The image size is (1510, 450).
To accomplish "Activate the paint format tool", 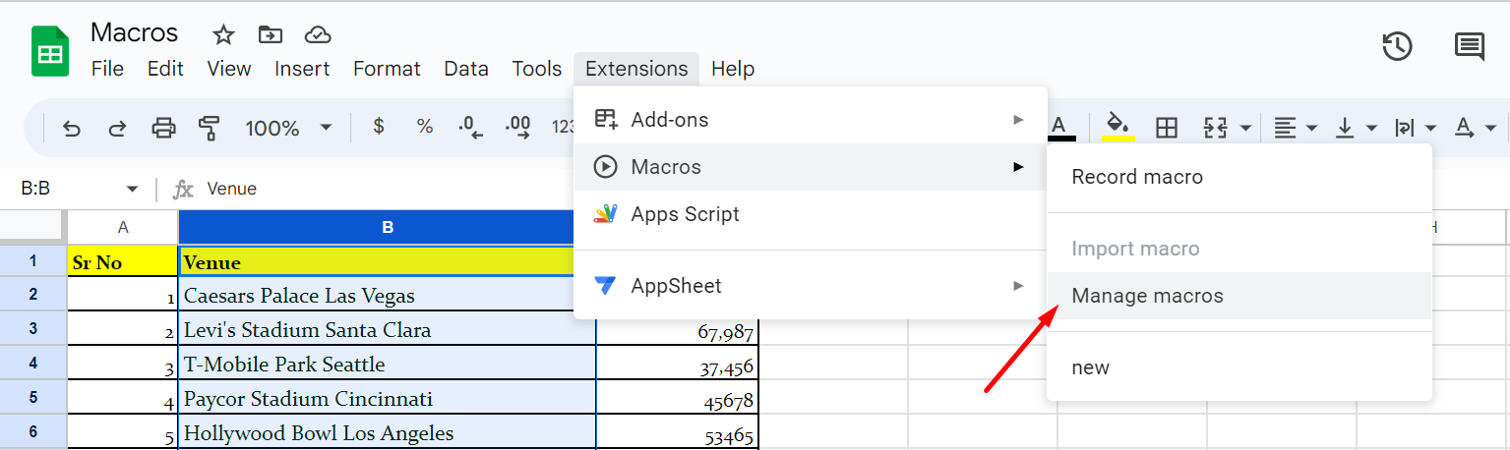I will pos(209,128).
